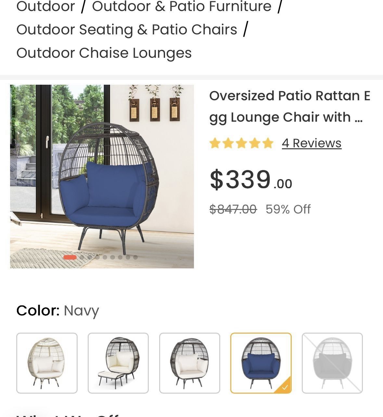Tap the active red carousel indicator
Viewport: 383px width, 417px height.
(x=70, y=257)
